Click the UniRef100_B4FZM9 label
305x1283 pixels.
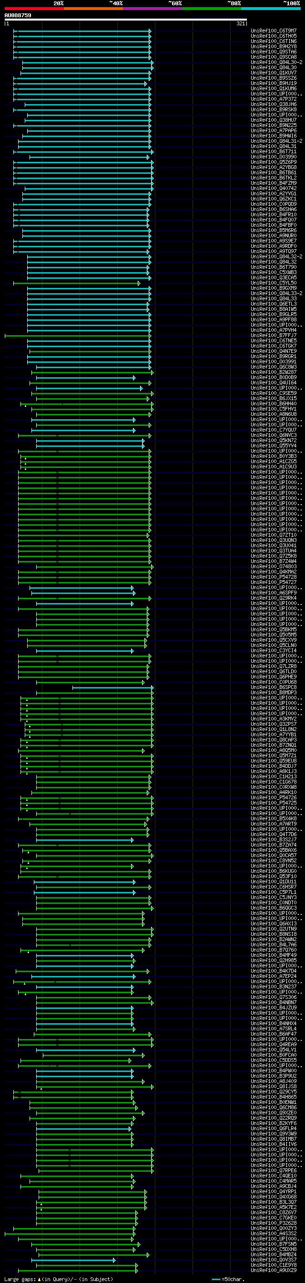pyautogui.click(x=274, y=183)
